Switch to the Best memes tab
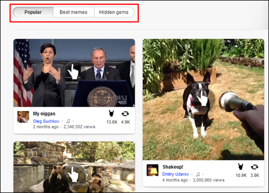 point(74,12)
